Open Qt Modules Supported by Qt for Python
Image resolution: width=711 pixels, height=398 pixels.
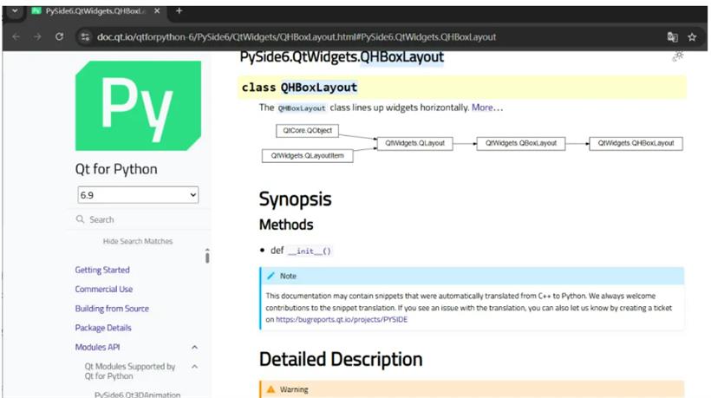130,371
